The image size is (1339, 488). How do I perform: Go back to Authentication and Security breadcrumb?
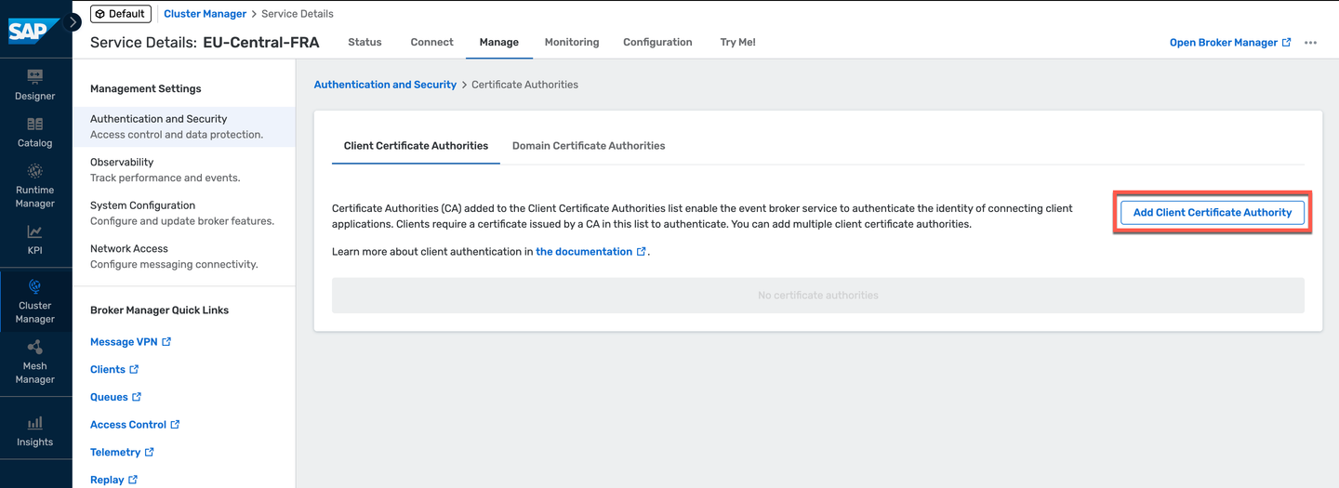[x=385, y=85]
